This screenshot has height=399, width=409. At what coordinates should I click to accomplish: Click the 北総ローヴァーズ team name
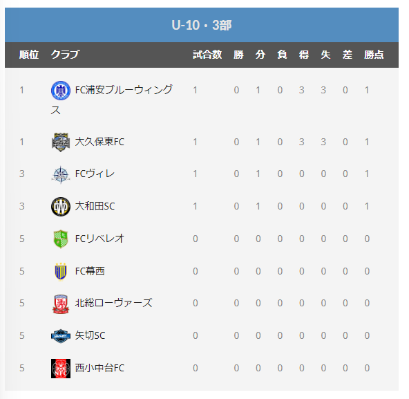tap(113, 303)
